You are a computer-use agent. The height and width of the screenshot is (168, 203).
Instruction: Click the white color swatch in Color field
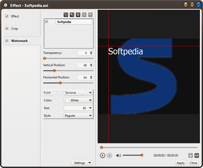point(67,100)
